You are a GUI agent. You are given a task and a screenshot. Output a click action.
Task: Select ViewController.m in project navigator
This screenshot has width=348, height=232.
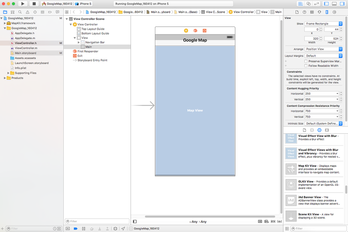(26, 48)
